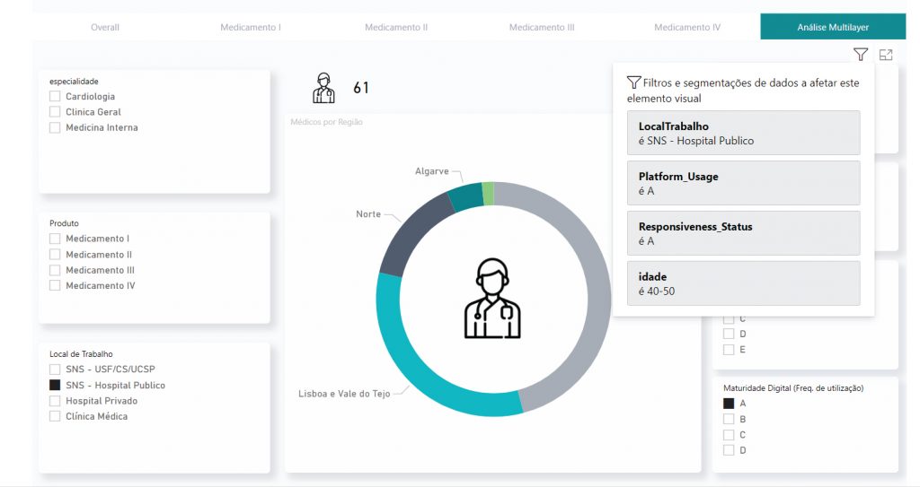This screenshot has height=487, width=920.
Task: Uncheck Maturidade Digital option A
Action: (x=729, y=404)
